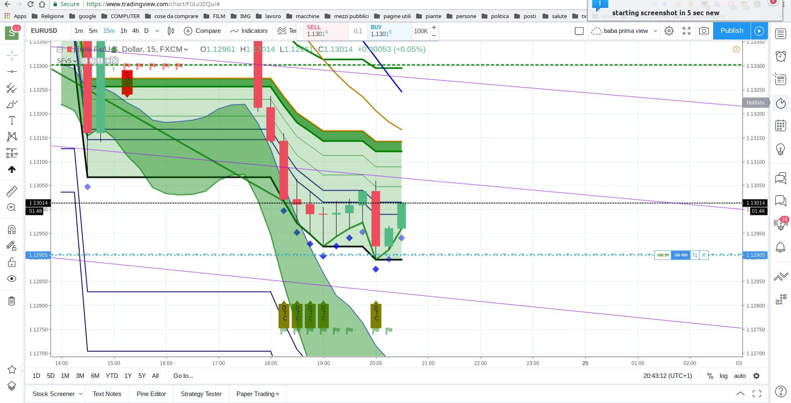The image size is (791, 403).
Task: Open the Go to... date picker
Action: pos(183,376)
